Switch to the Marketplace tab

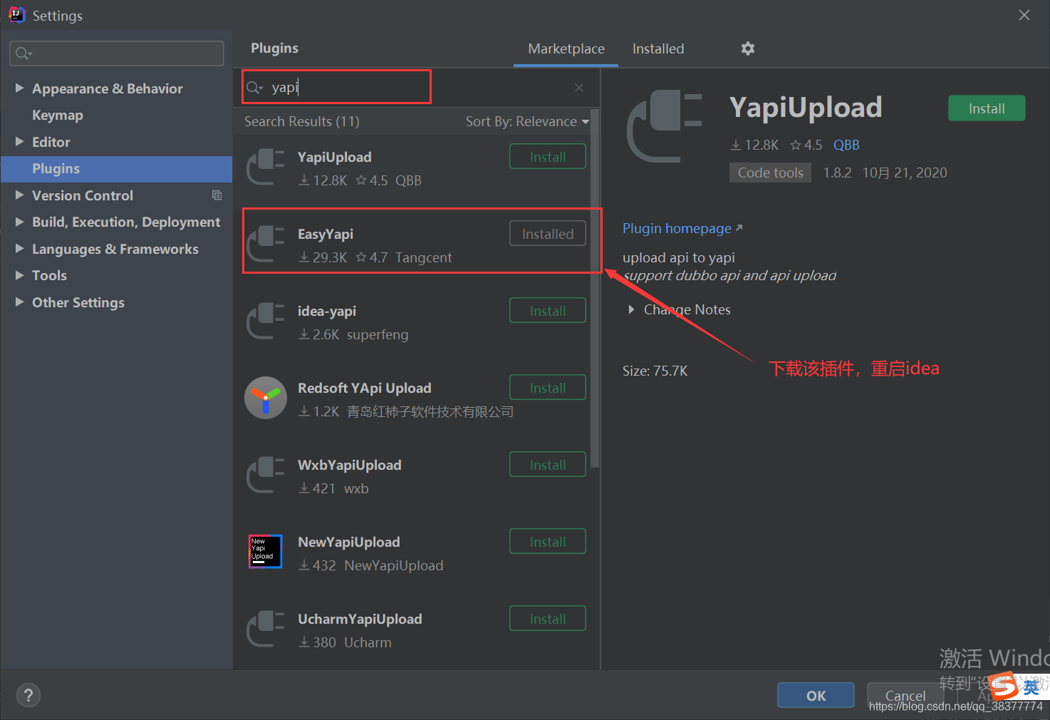tap(566, 48)
